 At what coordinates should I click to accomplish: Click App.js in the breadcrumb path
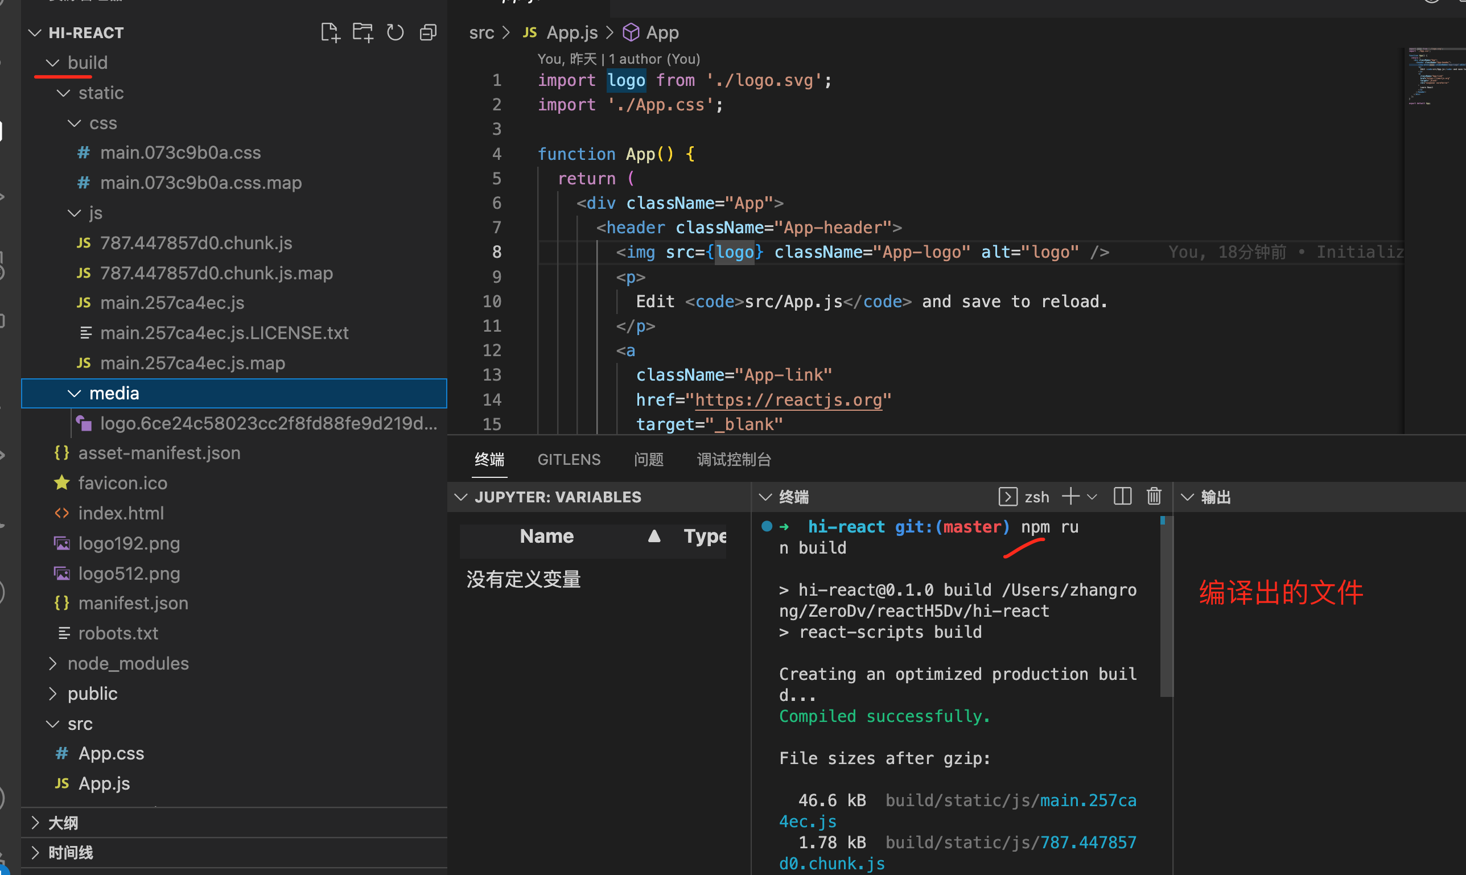click(x=571, y=32)
